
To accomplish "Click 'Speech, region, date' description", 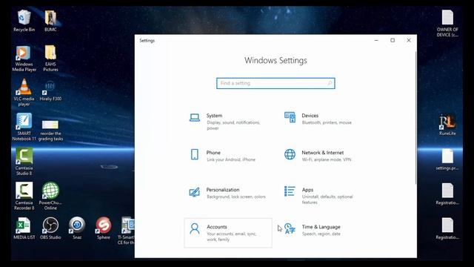I will 321,234.
